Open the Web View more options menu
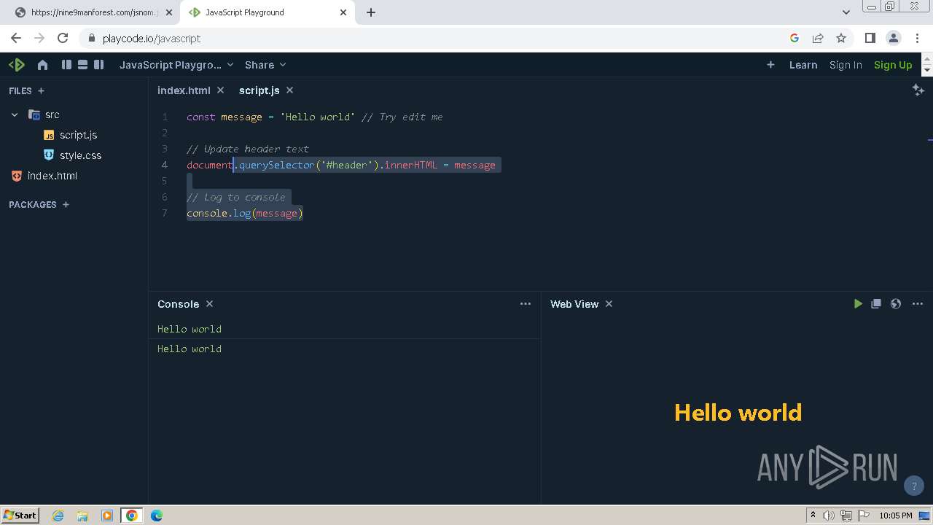 coord(918,304)
